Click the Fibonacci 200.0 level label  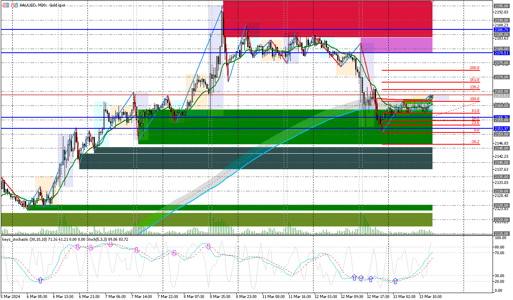pyautogui.click(x=474, y=68)
